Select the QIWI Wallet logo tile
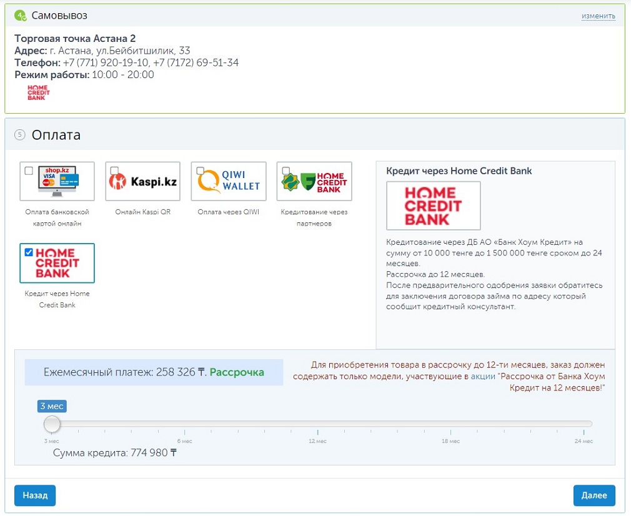 [x=229, y=182]
